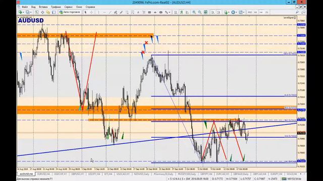Select the ellipse shape tool
This screenshot has height=181, width=323.
tap(161, 12)
